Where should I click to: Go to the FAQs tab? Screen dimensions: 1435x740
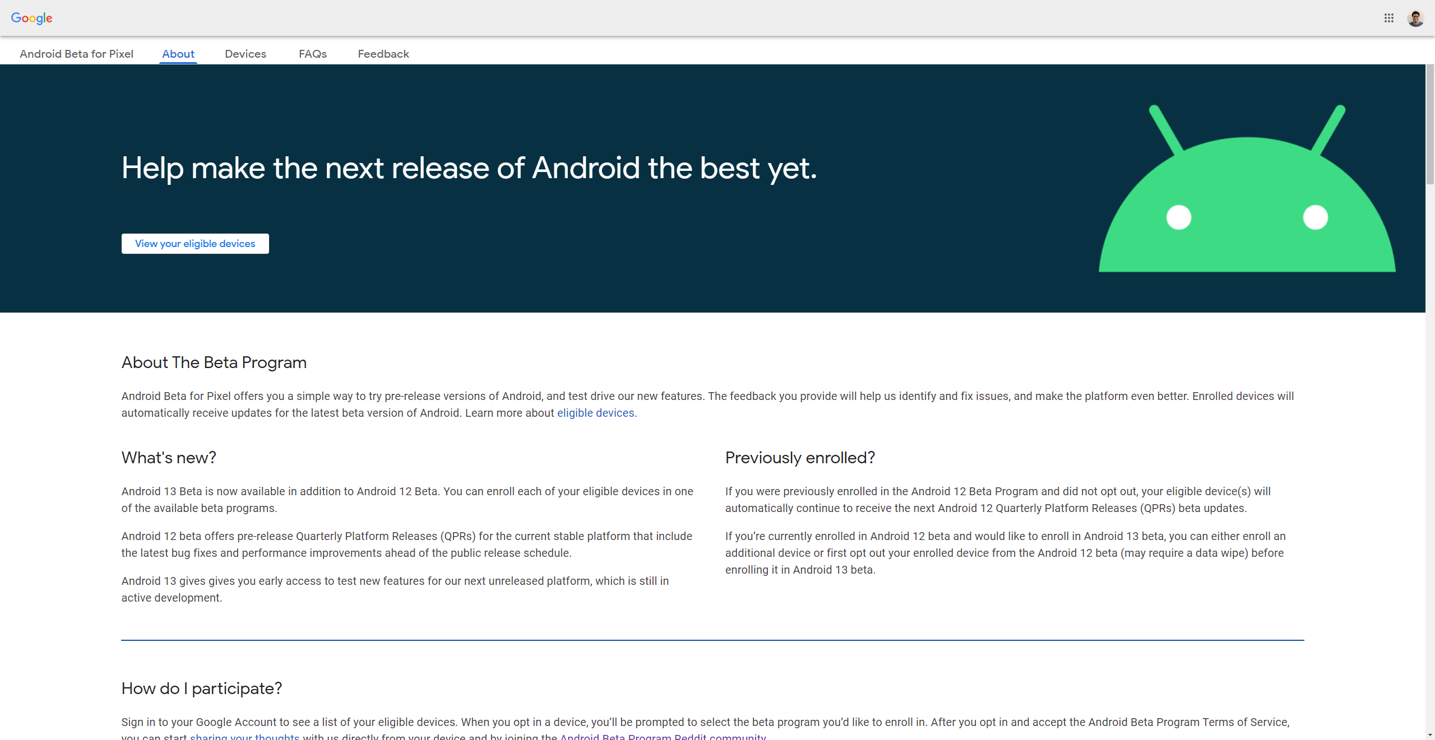click(312, 54)
